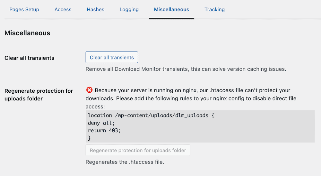Click 'Regenerates the .htaccess file' helper text
The height and width of the screenshot is (176, 321).
(125, 162)
